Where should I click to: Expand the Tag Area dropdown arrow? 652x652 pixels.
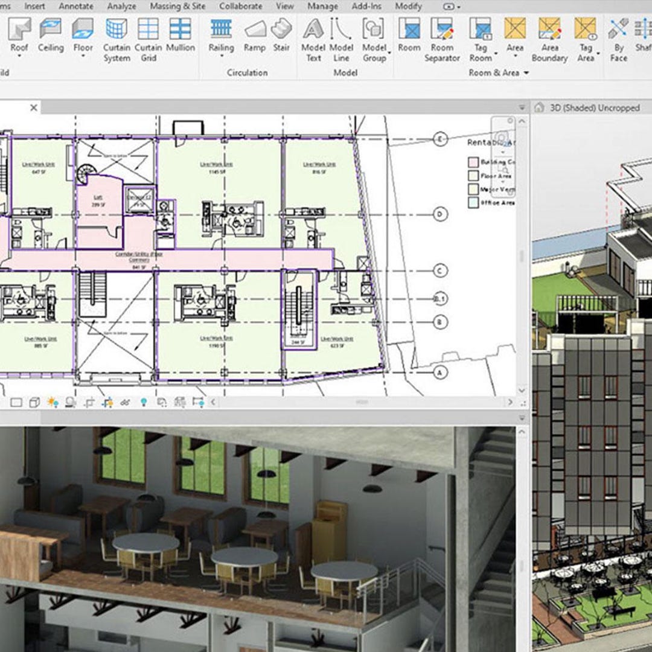[598, 53]
